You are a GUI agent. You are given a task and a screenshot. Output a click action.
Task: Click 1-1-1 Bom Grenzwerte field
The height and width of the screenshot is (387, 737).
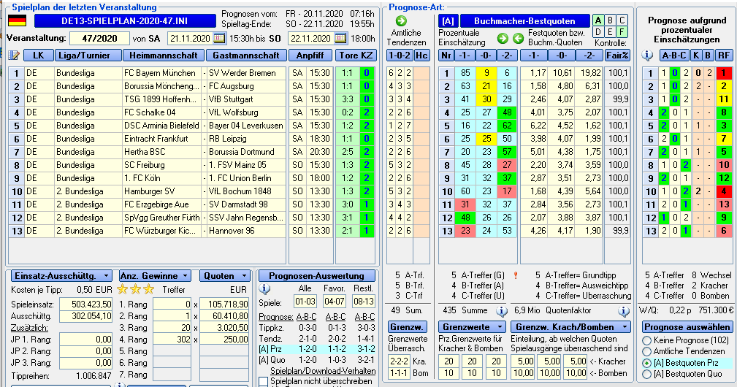(399, 373)
